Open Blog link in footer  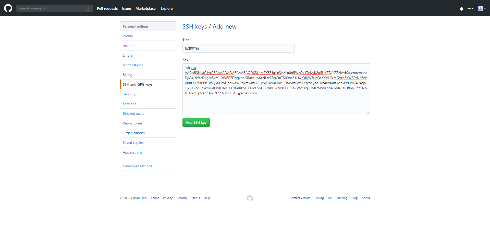tap(354, 198)
